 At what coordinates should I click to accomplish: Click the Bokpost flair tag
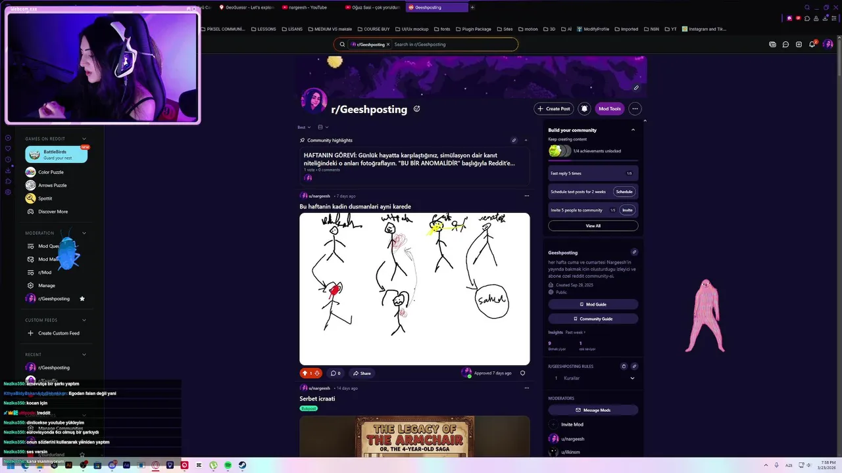coord(309,409)
